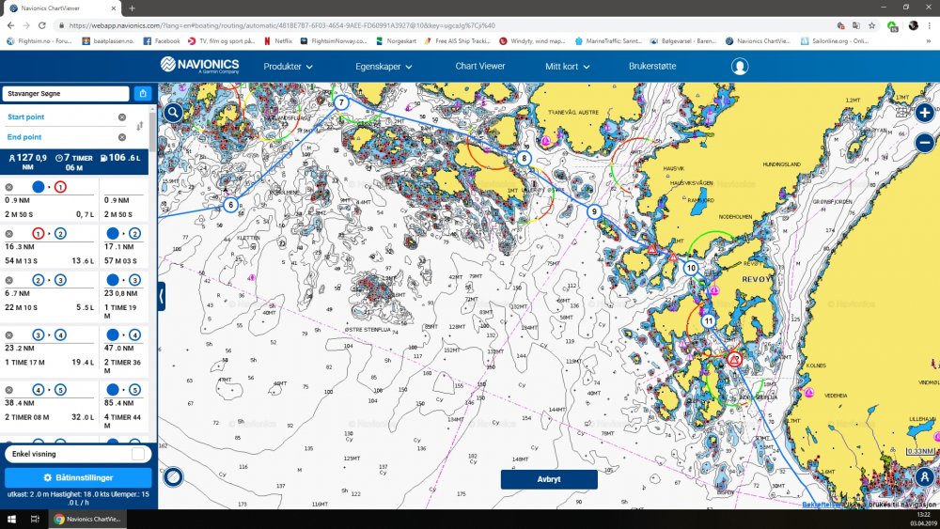Toggle the Enkel visning checkbox

[138, 454]
